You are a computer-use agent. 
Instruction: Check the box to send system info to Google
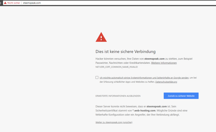[x=97, y=78]
